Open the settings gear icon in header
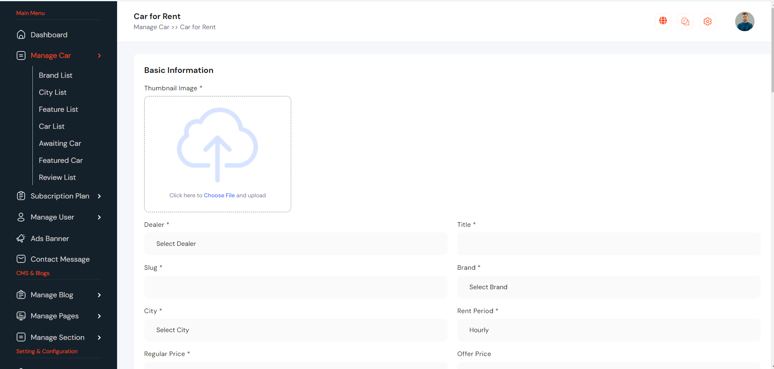The height and width of the screenshot is (369, 774). (x=707, y=21)
